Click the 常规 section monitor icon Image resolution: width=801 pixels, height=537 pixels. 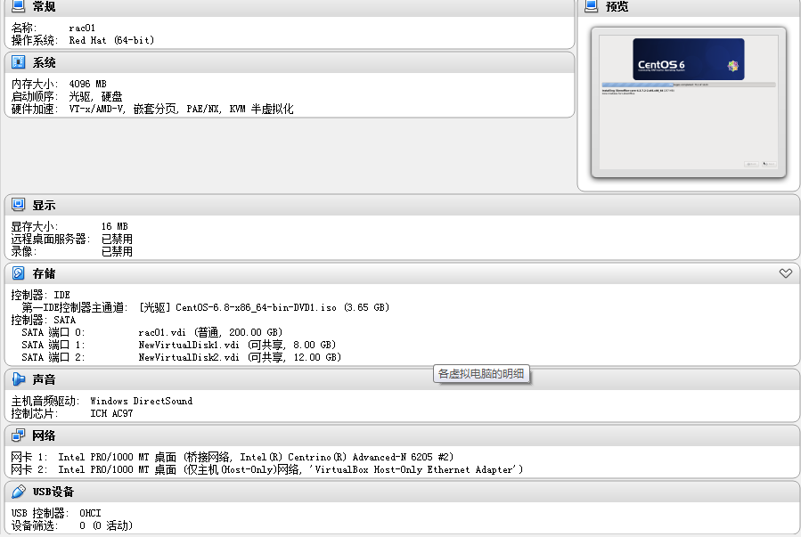click(16, 6)
